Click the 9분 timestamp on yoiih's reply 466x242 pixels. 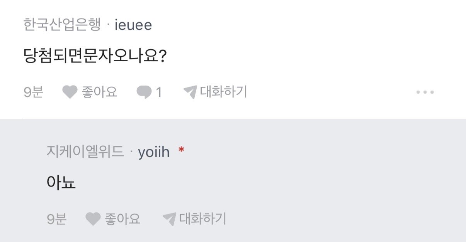[x=56, y=219]
